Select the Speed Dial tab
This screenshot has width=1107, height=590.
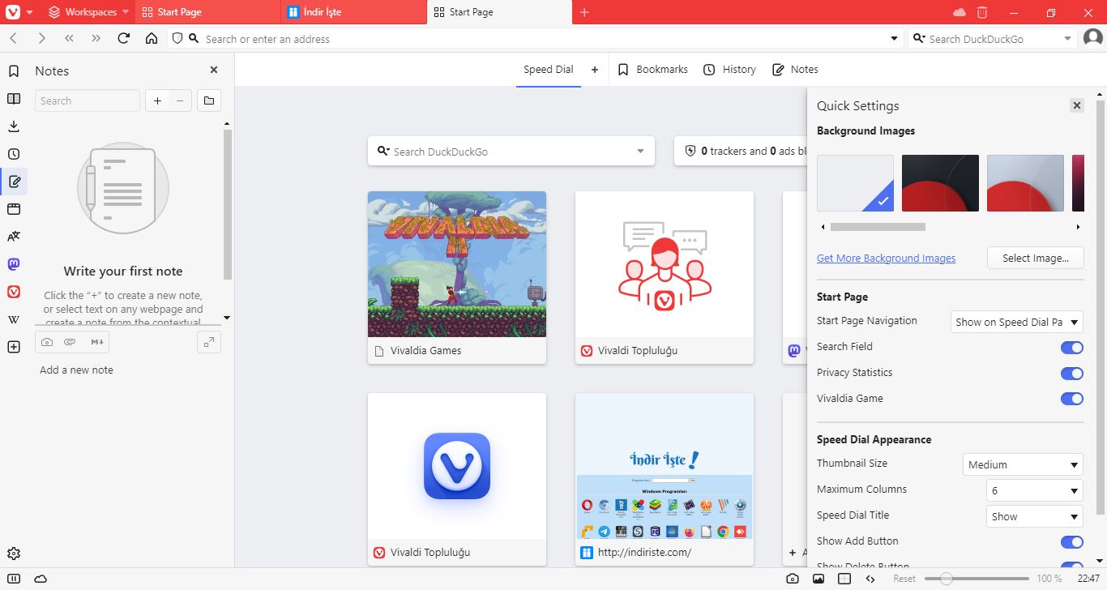pos(548,70)
